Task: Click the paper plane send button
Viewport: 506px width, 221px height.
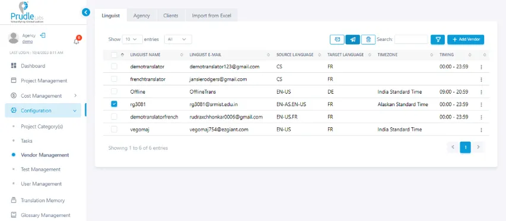Action: [353, 39]
